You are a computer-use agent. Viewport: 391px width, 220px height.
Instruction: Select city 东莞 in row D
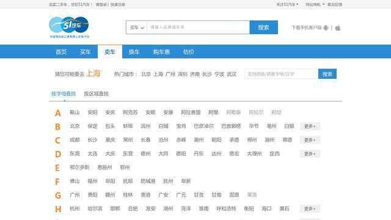click(x=75, y=153)
